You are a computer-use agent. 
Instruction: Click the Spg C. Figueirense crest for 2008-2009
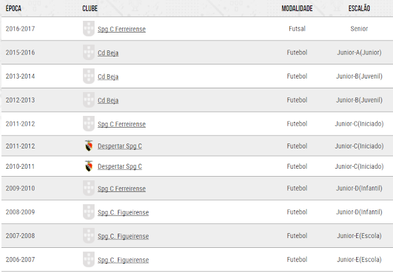(89, 212)
